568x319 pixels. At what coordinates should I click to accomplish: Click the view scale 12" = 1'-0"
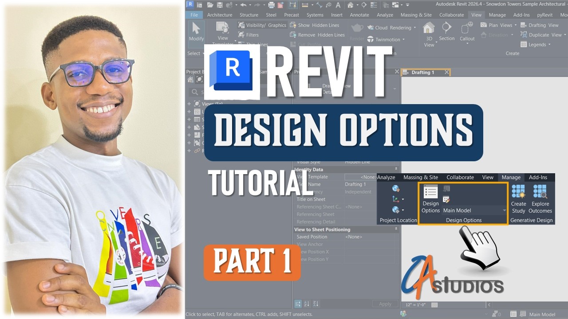[x=416, y=305]
